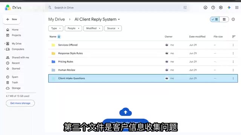Switch to grid layout view
241x135 pixels.
coord(224,19)
